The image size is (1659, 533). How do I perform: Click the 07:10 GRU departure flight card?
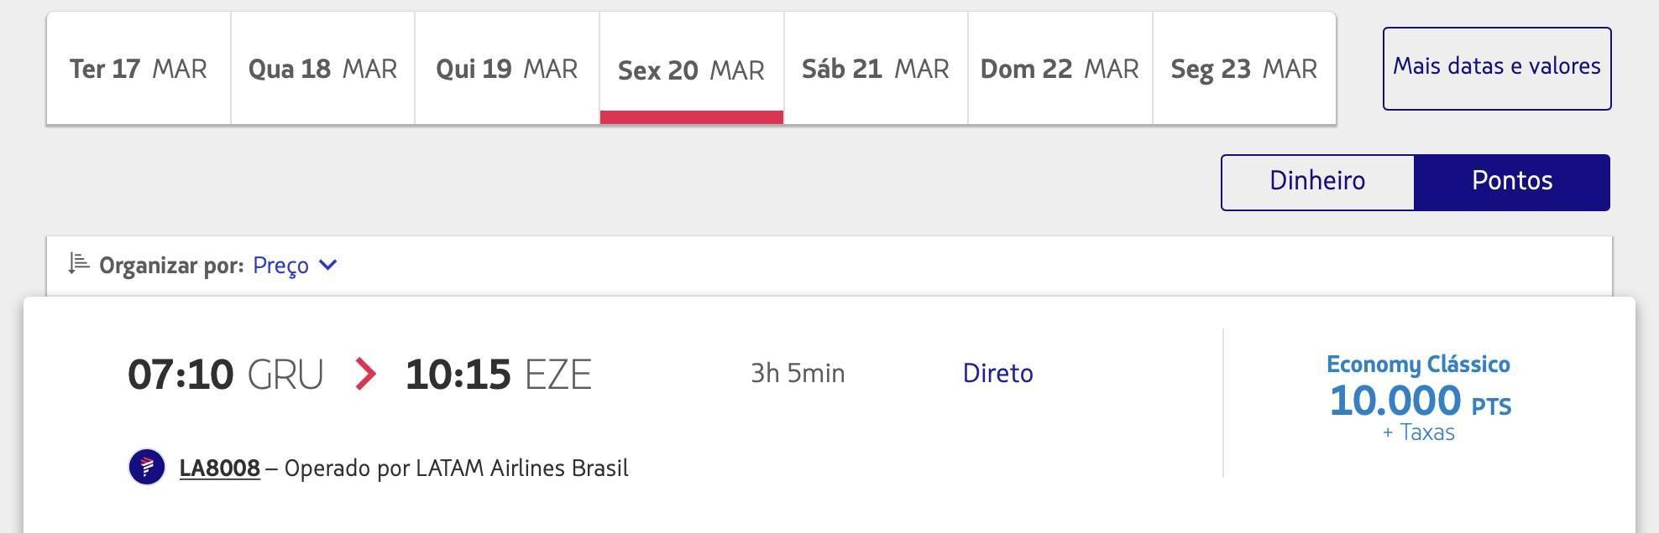tap(829, 415)
